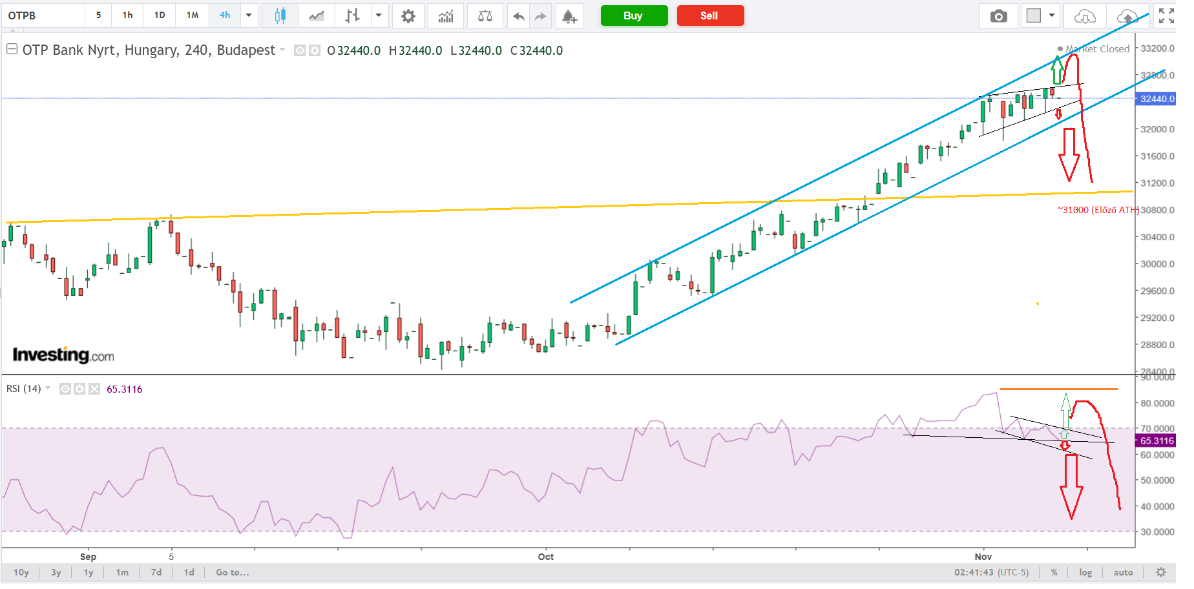This screenshot has width=1194, height=589.
Task: Collapse the OTP Bank Nyrt legend
Action: pos(12,49)
